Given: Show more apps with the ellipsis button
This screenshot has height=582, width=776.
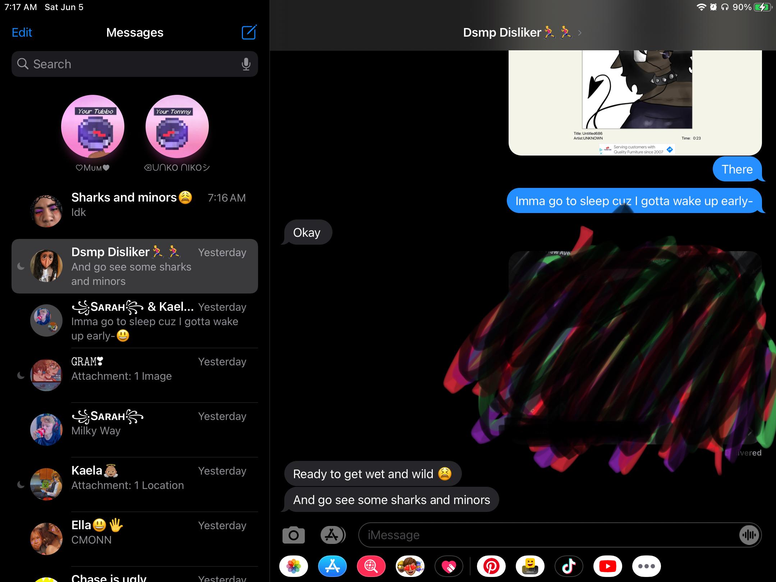Looking at the screenshot, I should click(646, 567).
